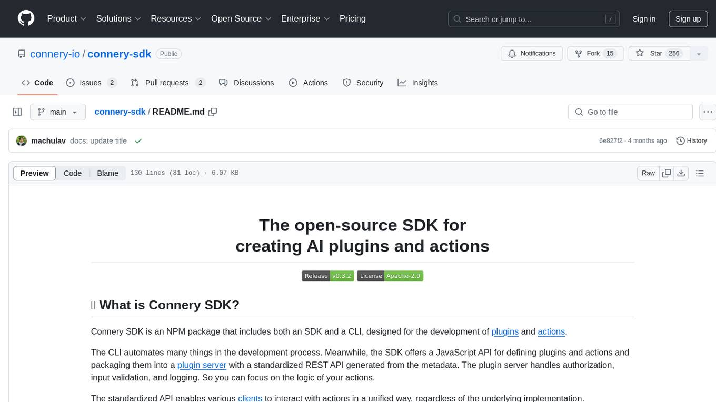The height and width of the screenshot is (402, 716).
Task: Copy the README.md file path
Action: click(213, 112)
